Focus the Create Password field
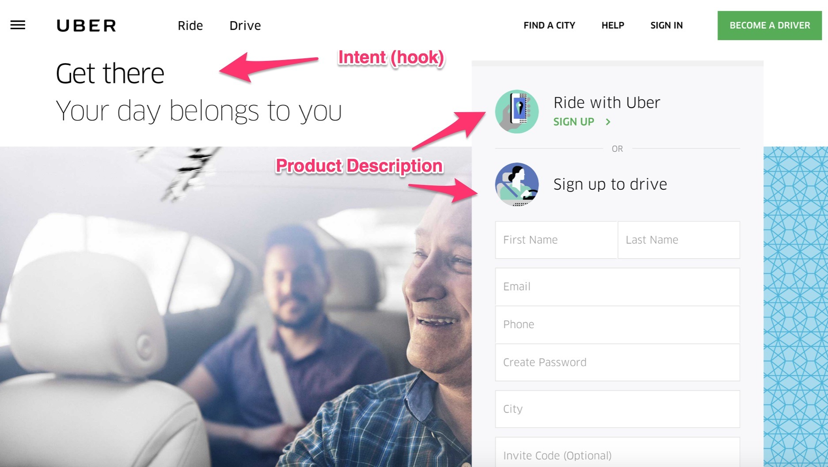 coord(617,362)
